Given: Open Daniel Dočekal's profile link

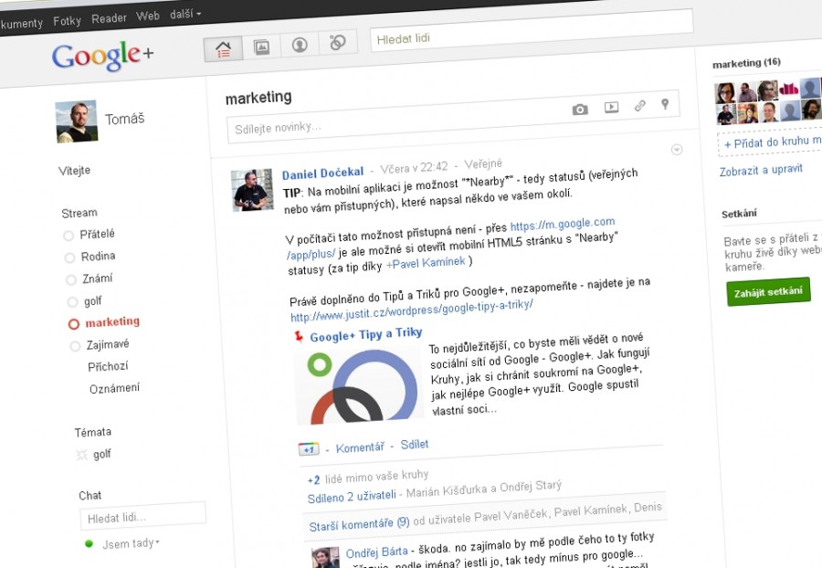Looking at the screenshot, I should (x=323, y=173).
